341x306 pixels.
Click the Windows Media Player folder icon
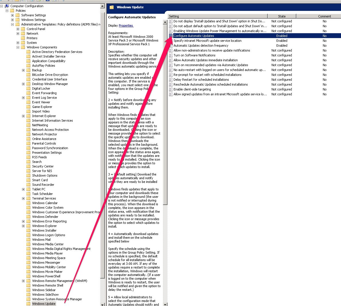(29, 253)
